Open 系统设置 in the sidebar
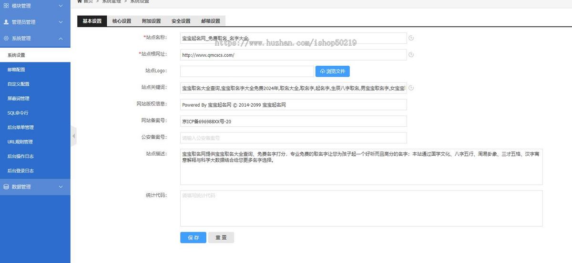The image size is (572, 263). [35, 55]
